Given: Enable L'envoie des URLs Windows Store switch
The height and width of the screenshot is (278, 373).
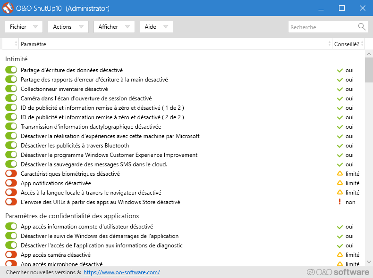Looking at the screenshot, I should click(11, 202).
